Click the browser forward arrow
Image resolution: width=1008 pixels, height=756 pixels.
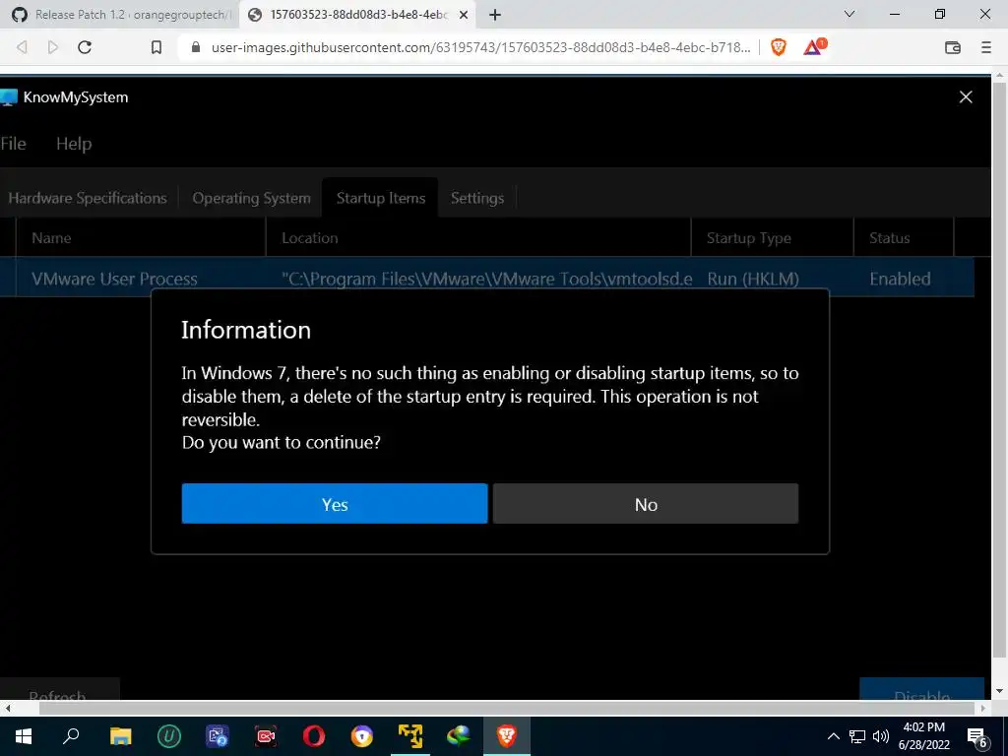point(53,47)
